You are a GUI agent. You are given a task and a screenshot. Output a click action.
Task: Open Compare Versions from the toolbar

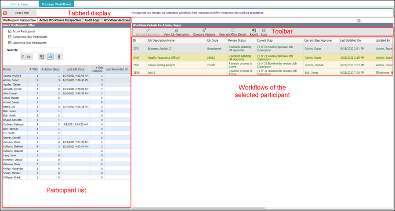(204, 30)
